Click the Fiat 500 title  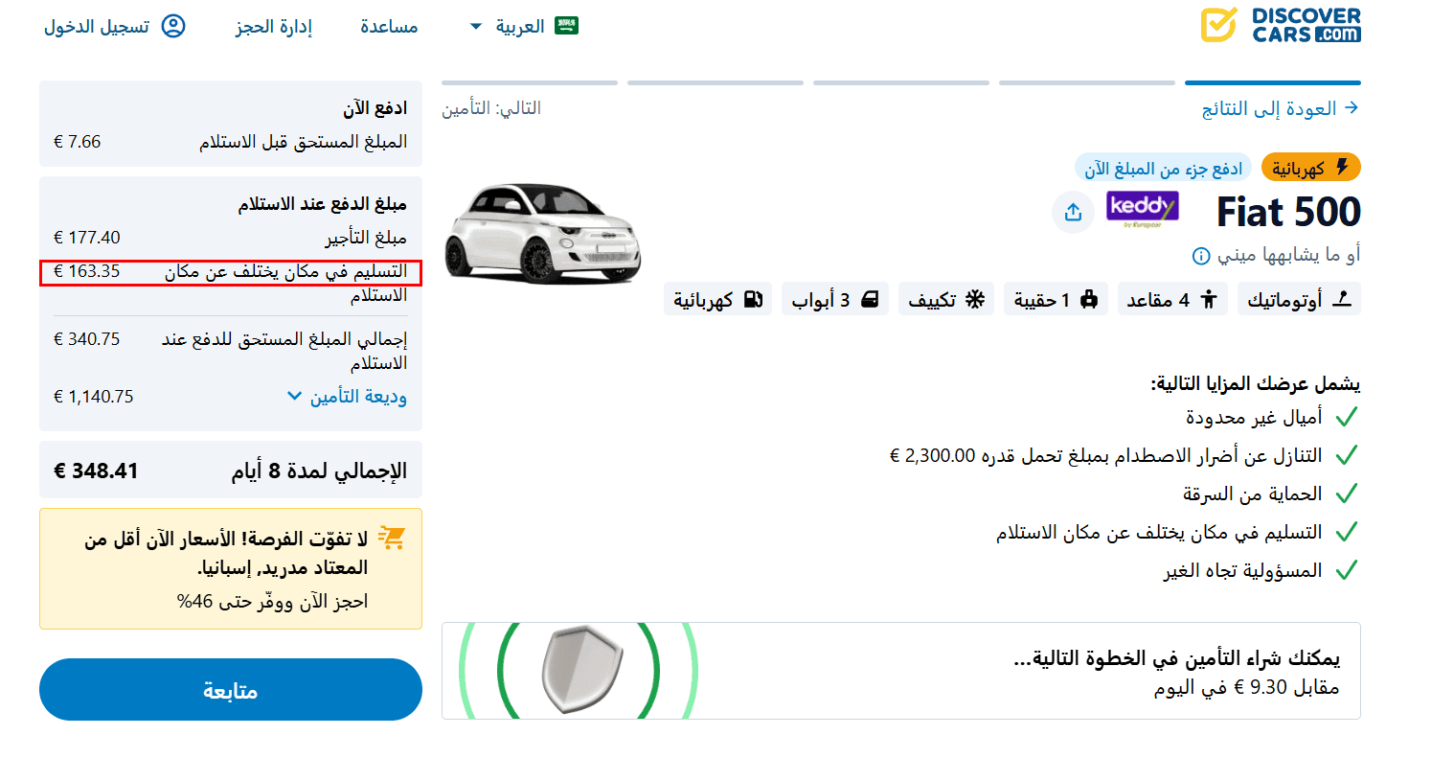point(1288,212)
